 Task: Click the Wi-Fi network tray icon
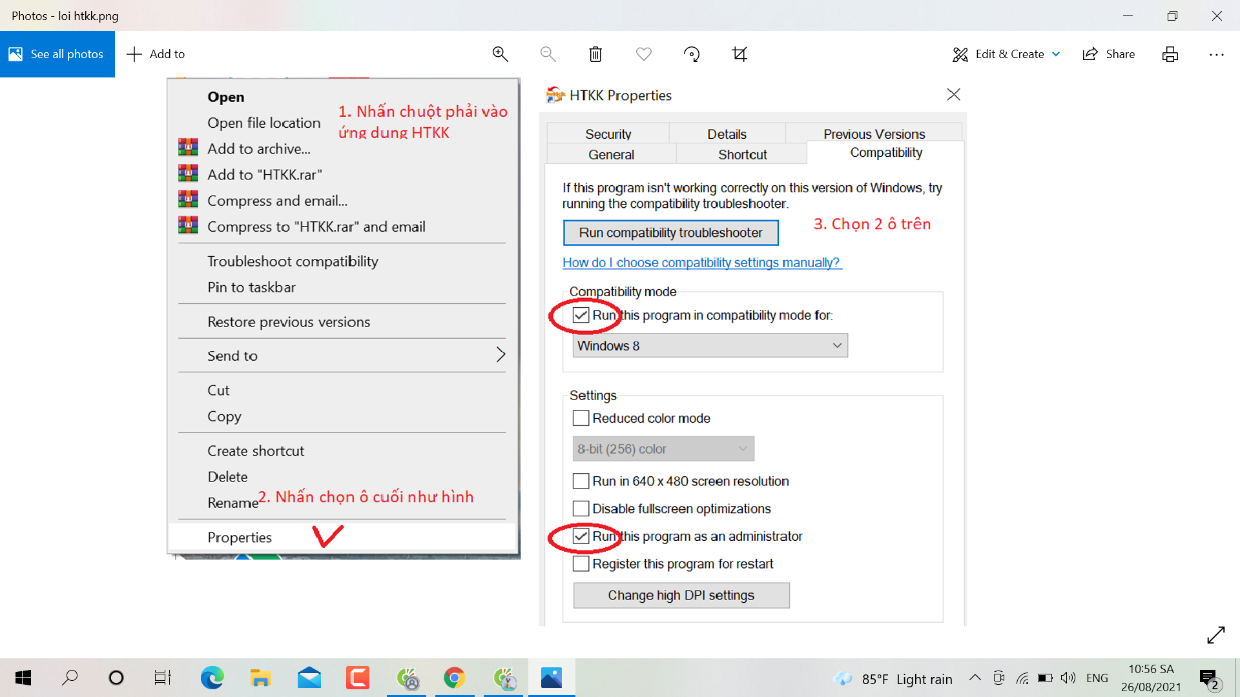[x=1022, y=678]
